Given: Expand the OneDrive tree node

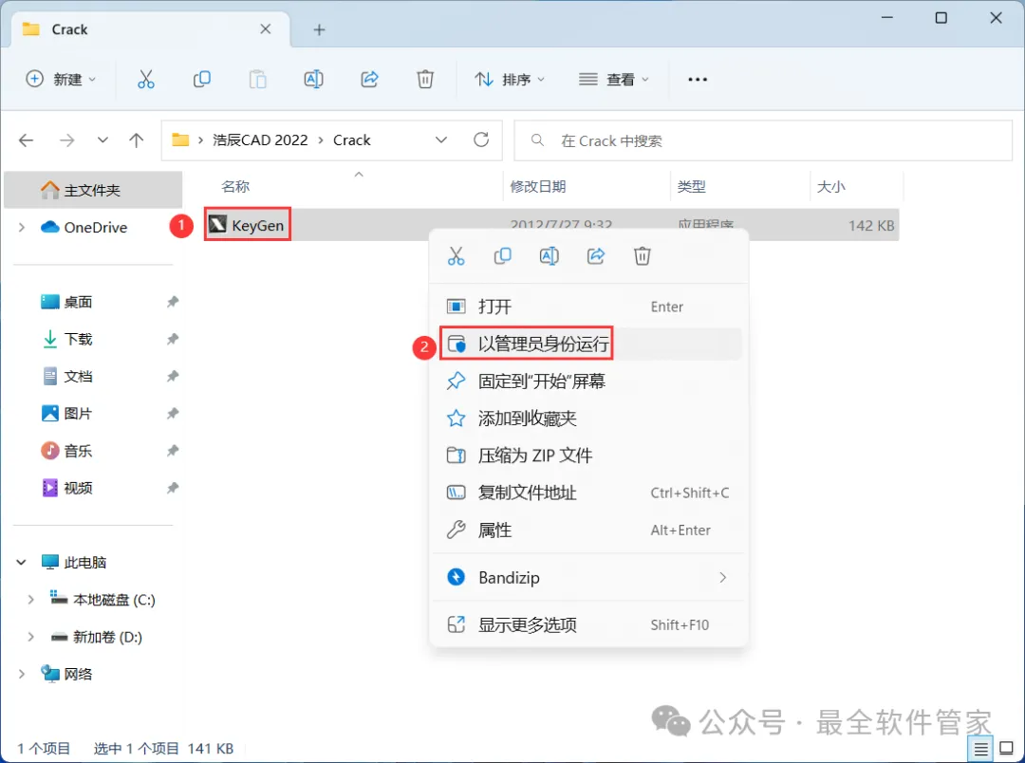Looking at the screenshot, I should coord(22,227).
